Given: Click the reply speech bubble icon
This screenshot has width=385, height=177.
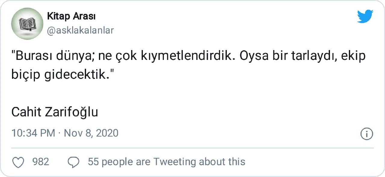Looking at the screenshot, I should [73, 162].
